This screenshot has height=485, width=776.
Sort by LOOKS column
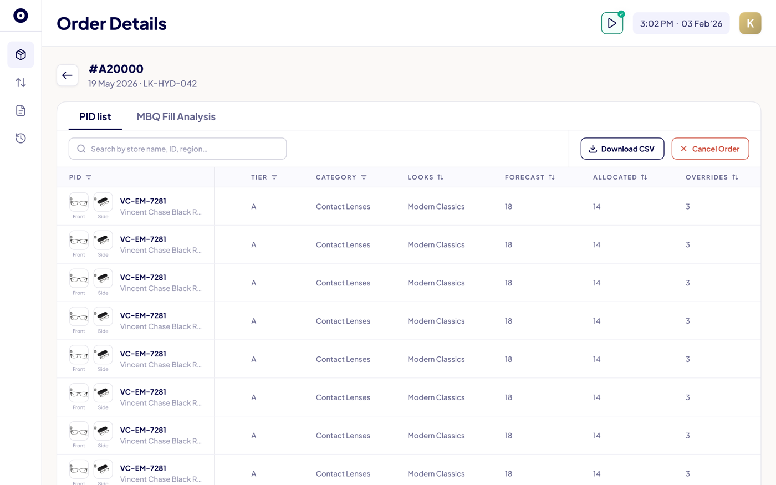pyautogui.click(x=441, y=177)
